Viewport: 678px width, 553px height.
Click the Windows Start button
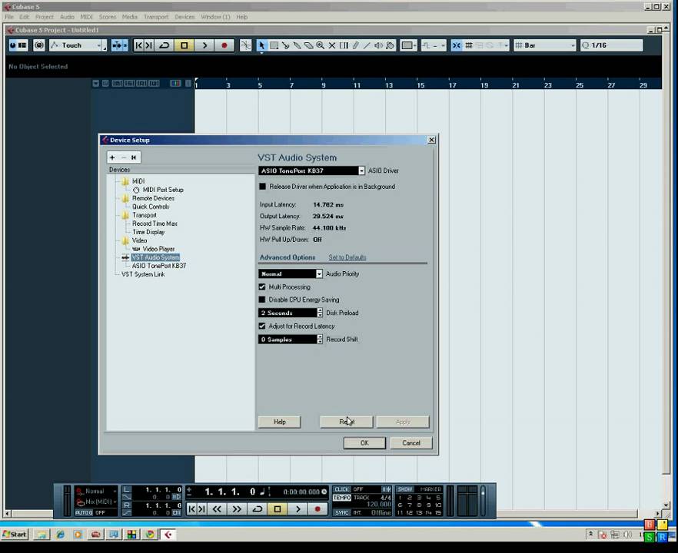15,535
